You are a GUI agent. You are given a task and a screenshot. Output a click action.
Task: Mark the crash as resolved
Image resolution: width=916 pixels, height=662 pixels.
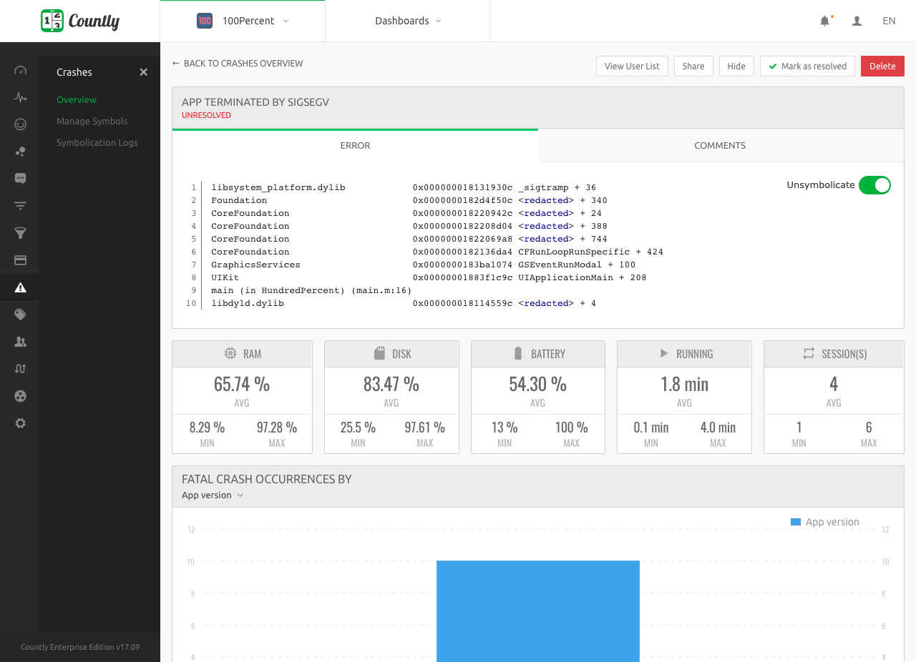click(807, 66)
